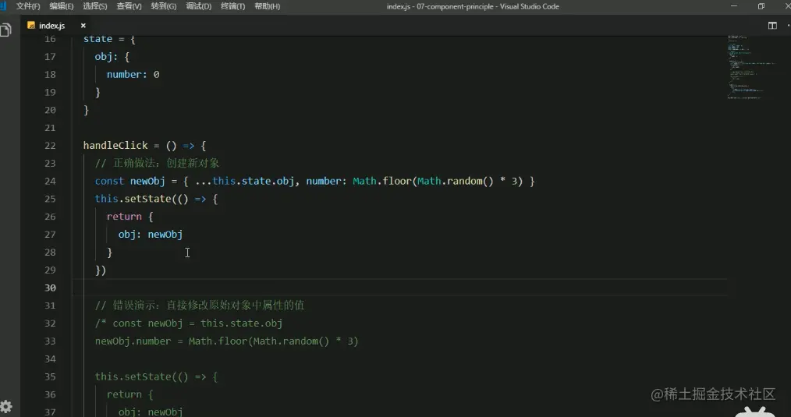
Task: Click 'const newObj' on line 24
Action: tap(129, 181)
